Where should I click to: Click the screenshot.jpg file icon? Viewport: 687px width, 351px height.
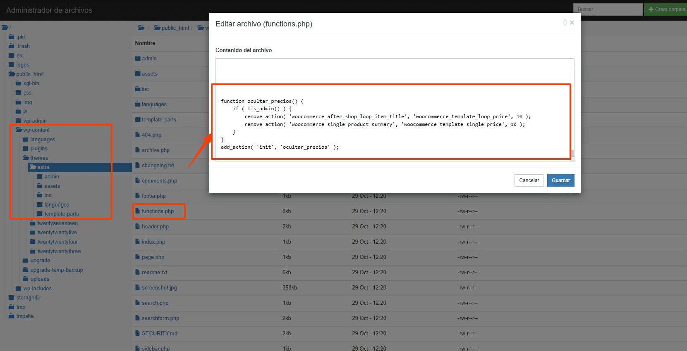pos(137,288)
